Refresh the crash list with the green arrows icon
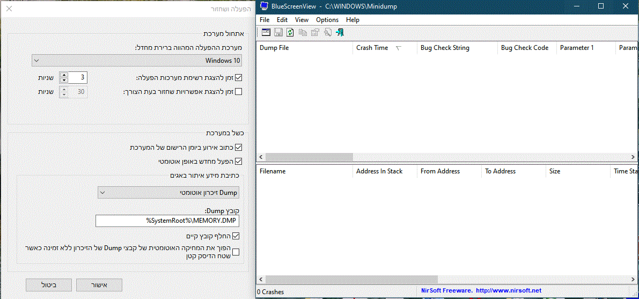The width and height of the screenshot is (639, 299). (290, 33)
